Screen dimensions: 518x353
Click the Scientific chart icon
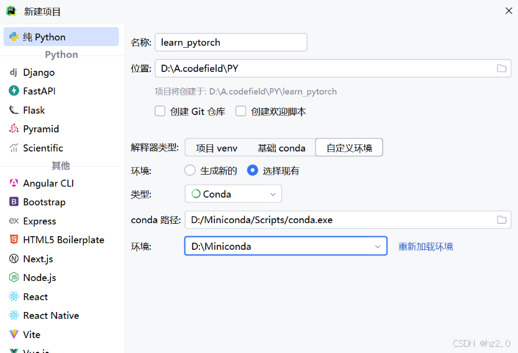click(x=14, y=148)
